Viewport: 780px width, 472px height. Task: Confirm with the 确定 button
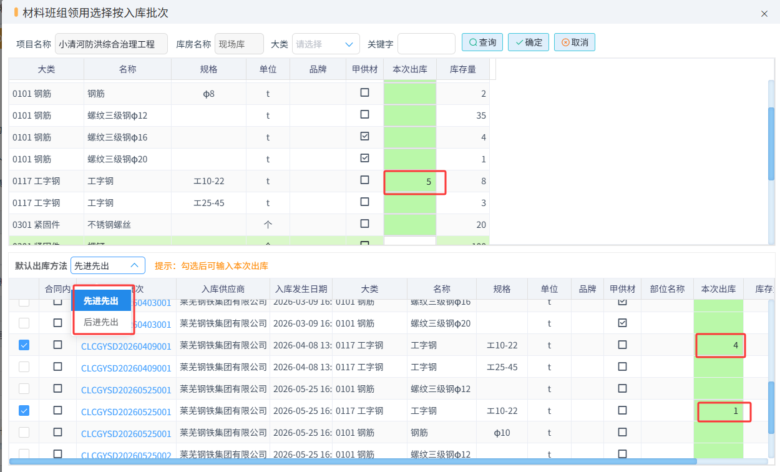(x=528, y=42)
